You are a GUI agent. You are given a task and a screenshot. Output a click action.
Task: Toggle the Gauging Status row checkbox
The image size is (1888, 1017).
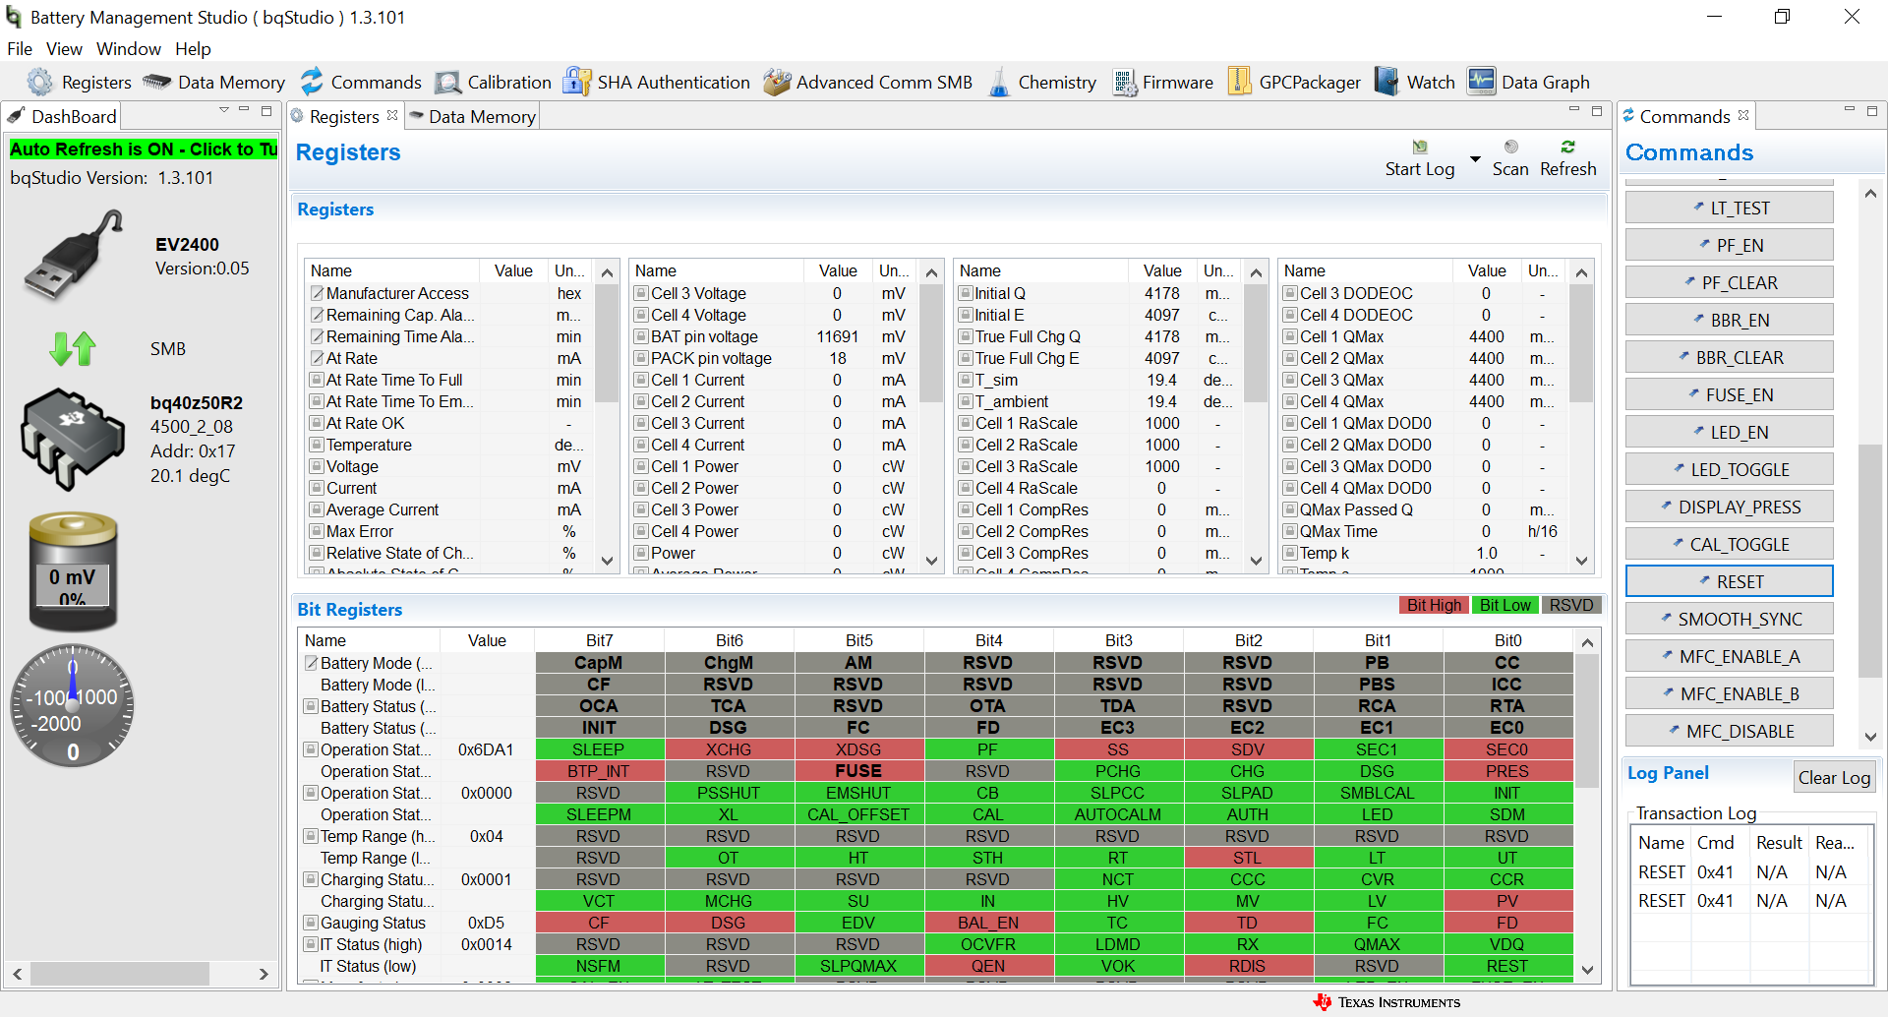(x=311, y=923)
